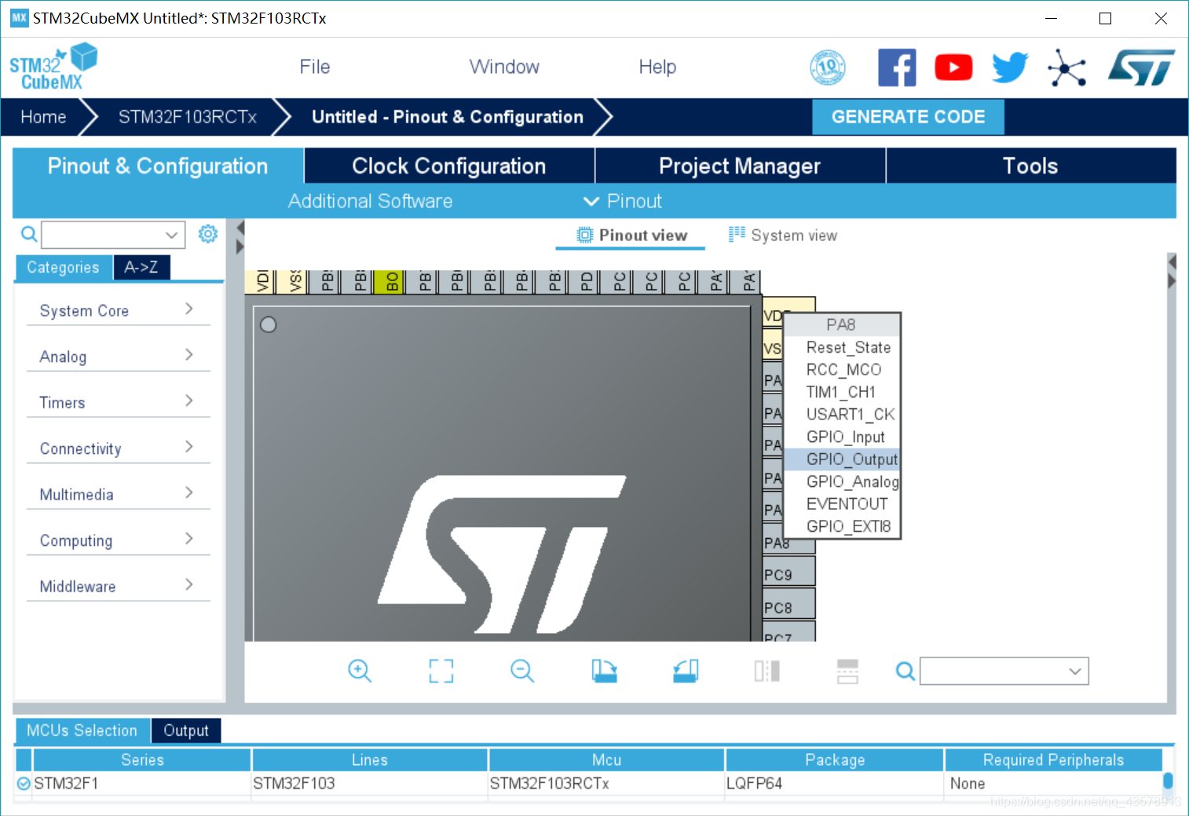The image size is (1189, 816).
Task: Open the categories settings gear icon
Action: pyautogui.click(x=207, y=234)
